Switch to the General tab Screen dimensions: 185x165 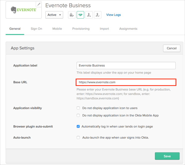15,29
